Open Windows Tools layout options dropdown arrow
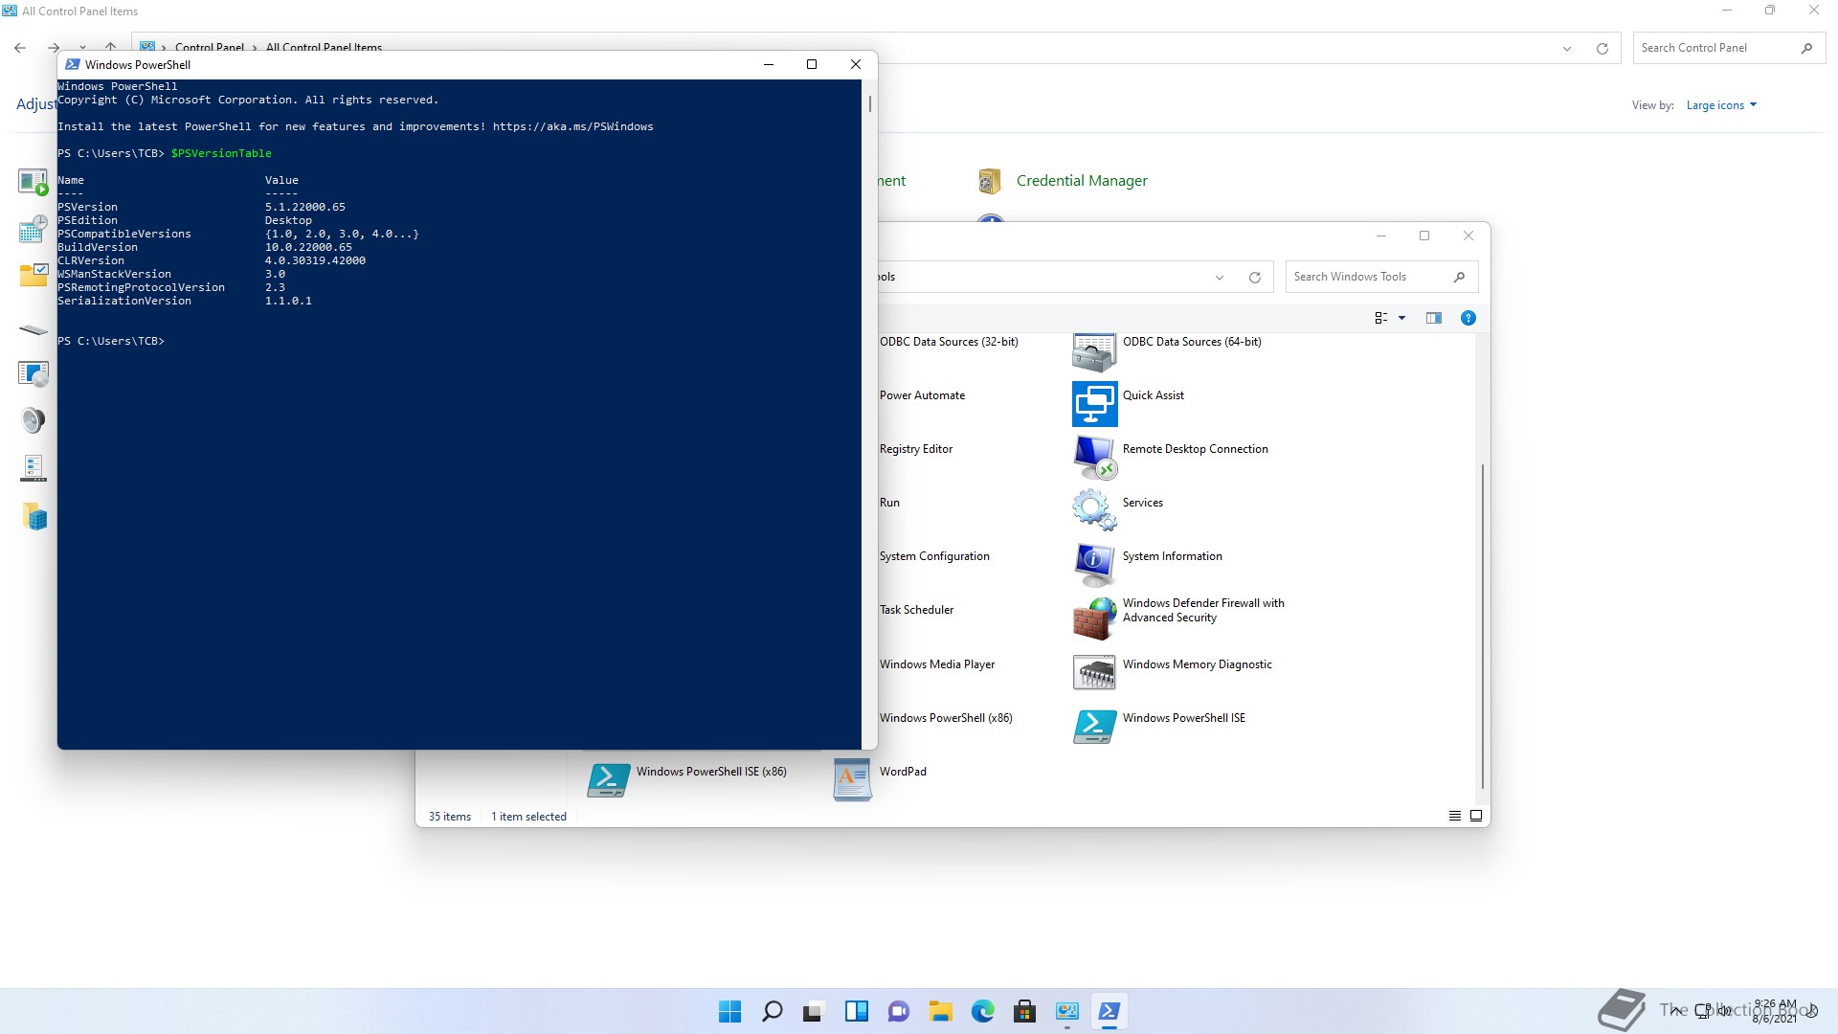1838x1034 pixels. [1401, 318]
